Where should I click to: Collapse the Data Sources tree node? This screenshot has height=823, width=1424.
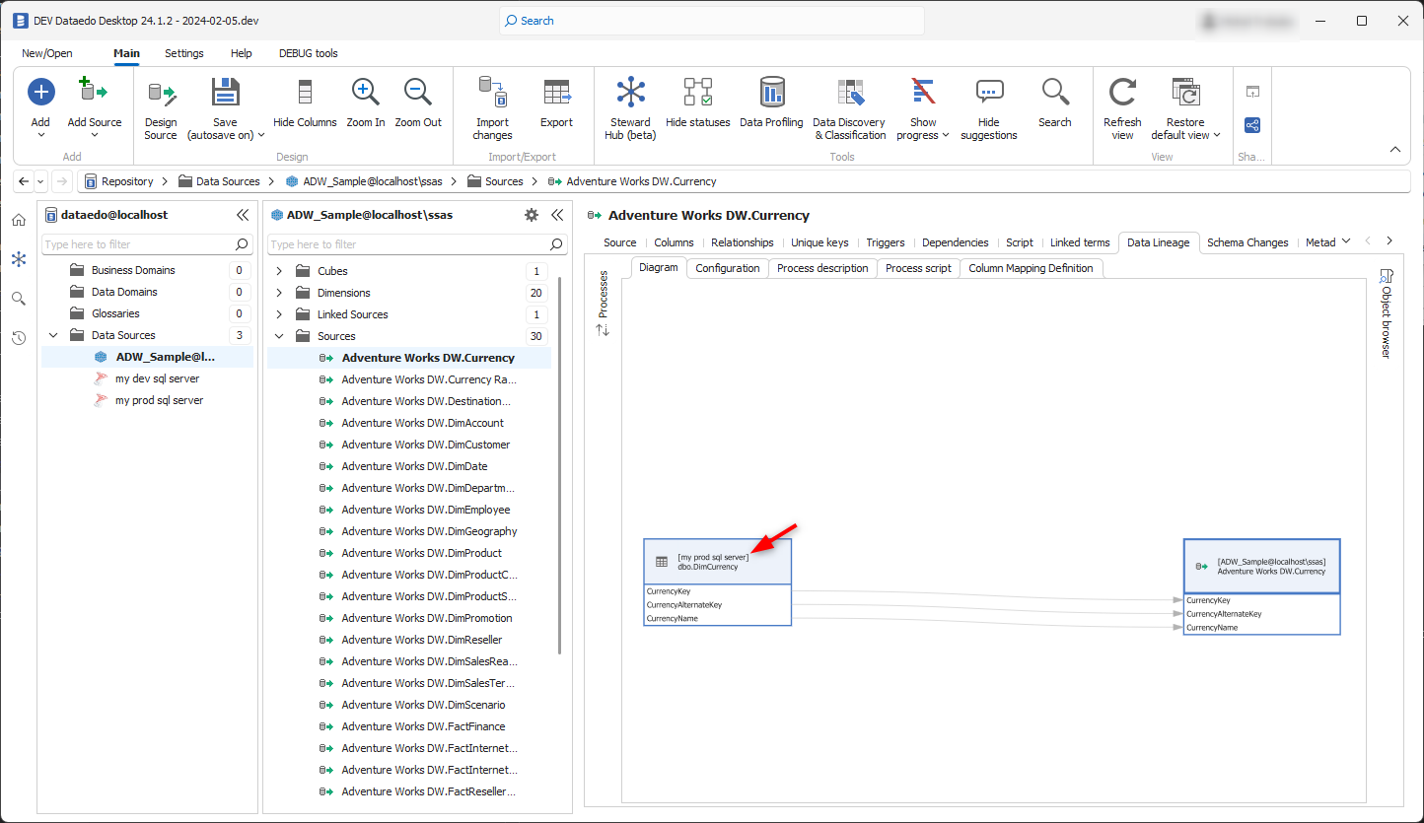point(53,335)
